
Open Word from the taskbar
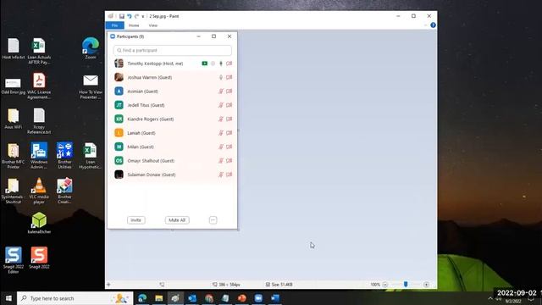(274, 298)
